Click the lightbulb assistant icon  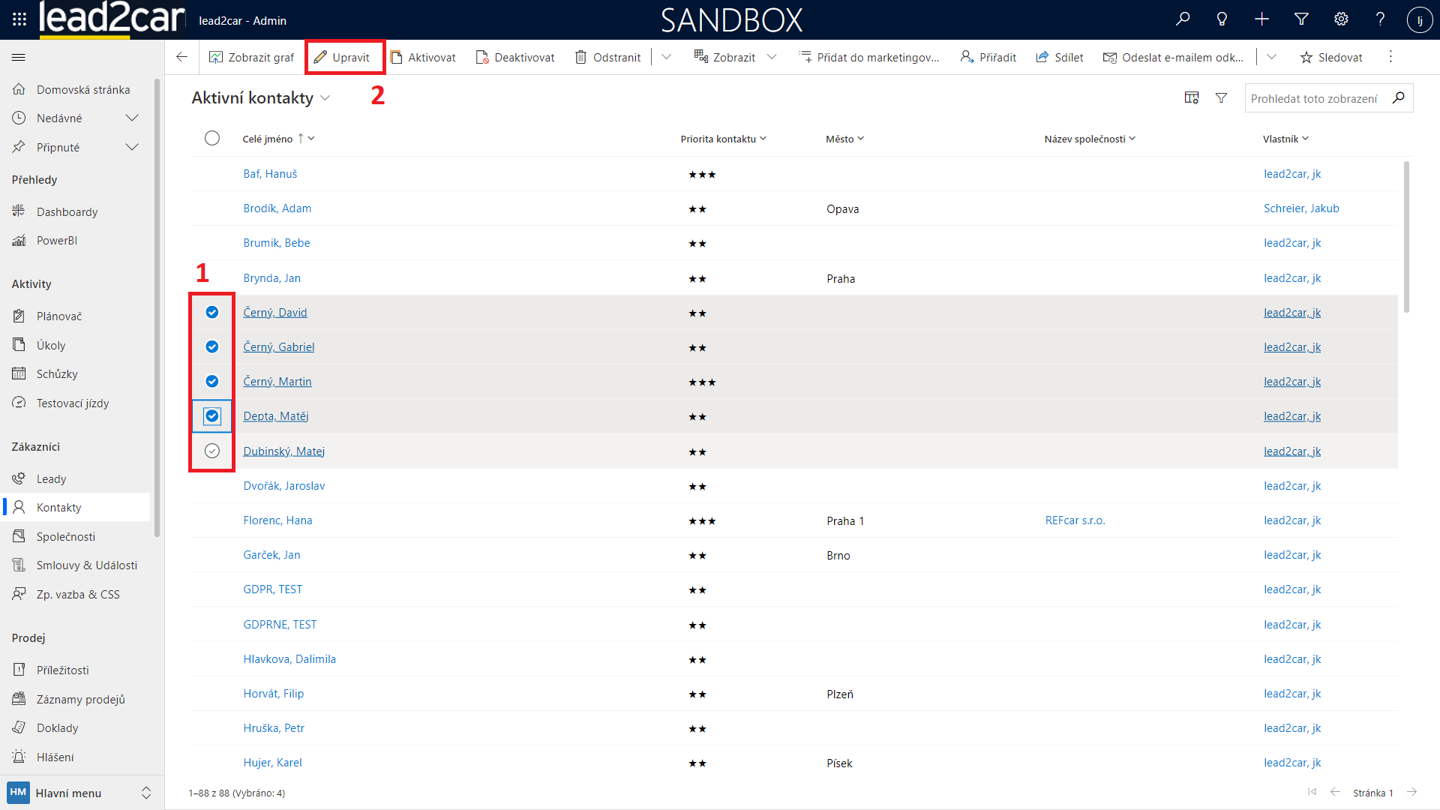(x=1222, y=19)
